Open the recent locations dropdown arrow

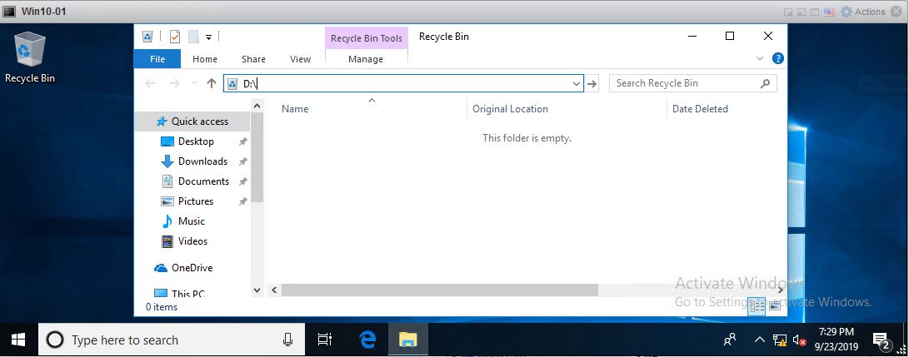click(x=194, y=83)
